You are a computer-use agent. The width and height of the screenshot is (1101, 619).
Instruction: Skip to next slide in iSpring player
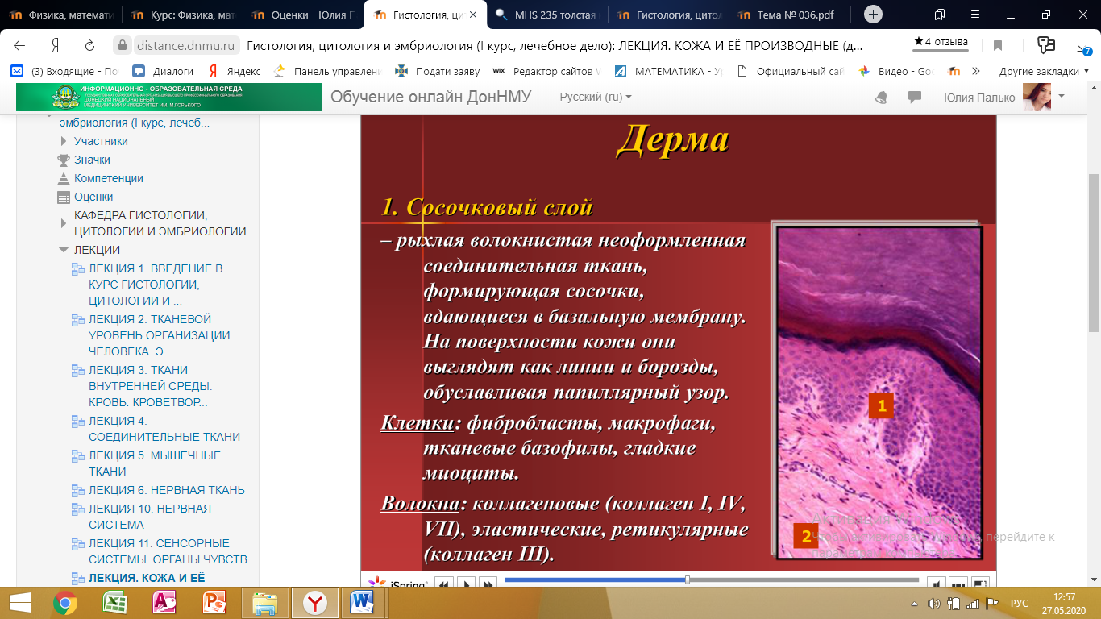coord(488,584)
